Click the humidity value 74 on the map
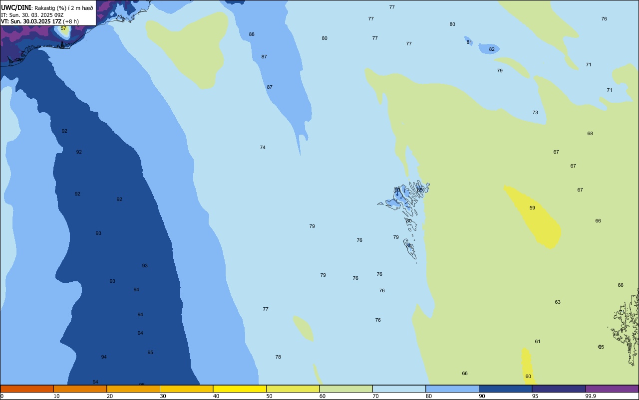This screenshot has height=400, width=639. click(x=263, y=148)
